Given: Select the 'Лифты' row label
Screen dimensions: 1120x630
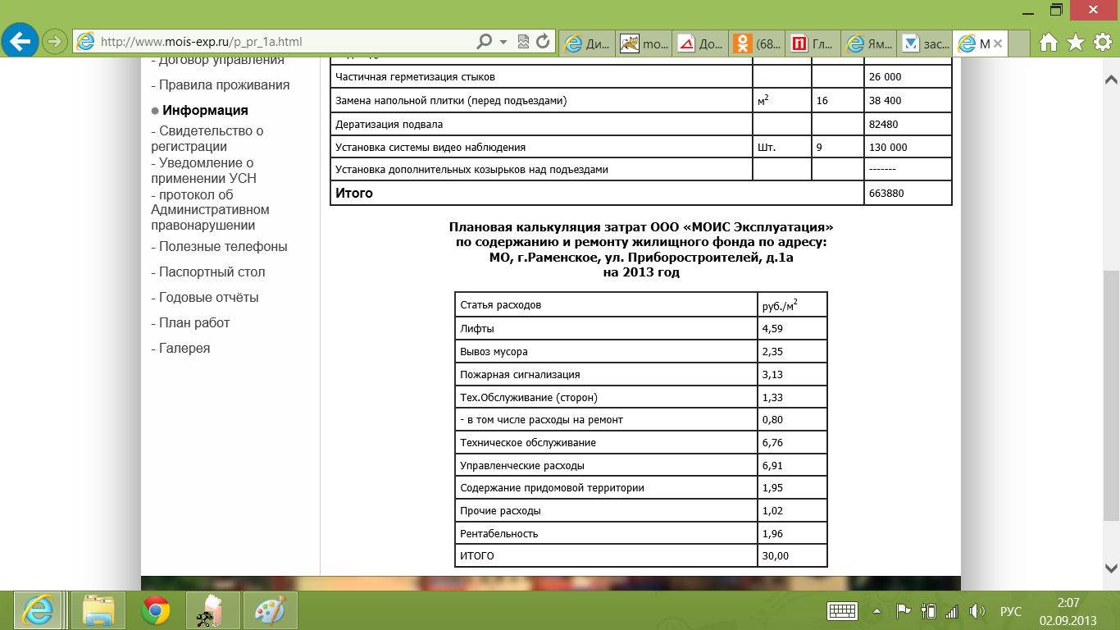Looking at the screenshot, I should [477, 328].
